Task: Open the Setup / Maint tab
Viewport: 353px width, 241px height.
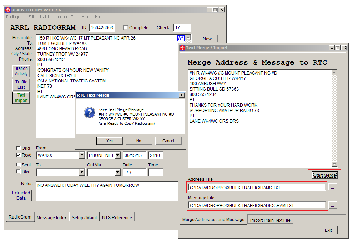Action: click(84, 217)
